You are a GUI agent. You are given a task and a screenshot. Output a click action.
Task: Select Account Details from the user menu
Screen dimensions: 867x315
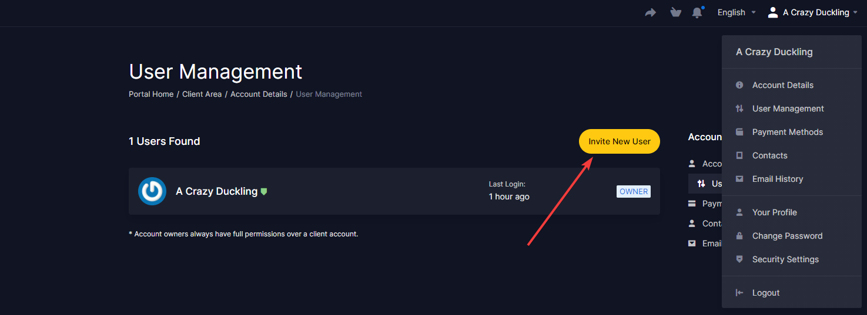click(782, 85)
